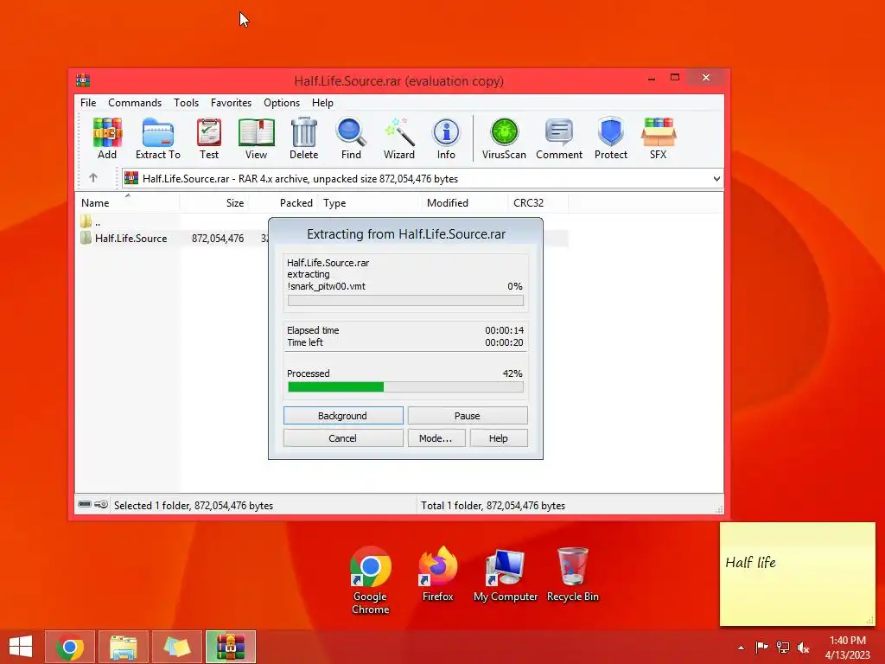
Task: Click the Action Center flag icon
Action: click(761, 648)
